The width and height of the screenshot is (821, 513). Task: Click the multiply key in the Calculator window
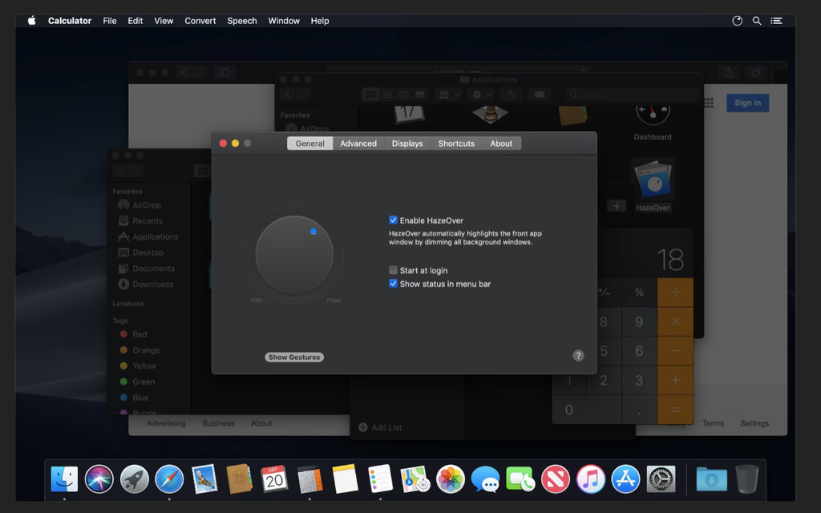675,321
